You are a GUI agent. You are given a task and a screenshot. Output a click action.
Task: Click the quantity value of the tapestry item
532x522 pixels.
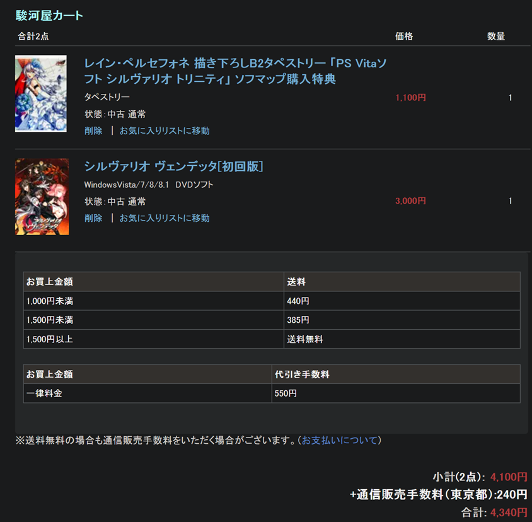click(x=510, y=98)
